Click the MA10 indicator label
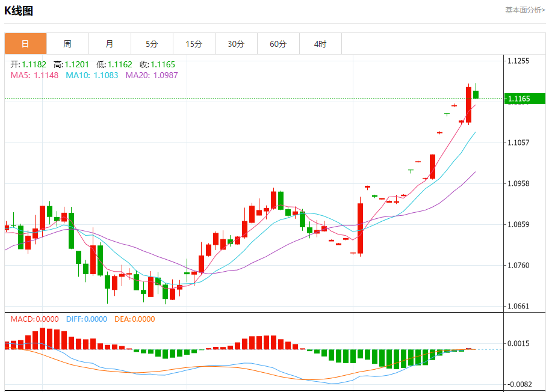 point(91,75)
